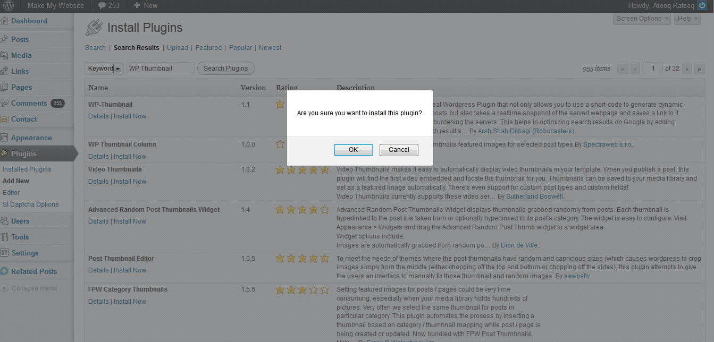
Task: Click the Tools icon in sidebar
Action: coord(5,237)
